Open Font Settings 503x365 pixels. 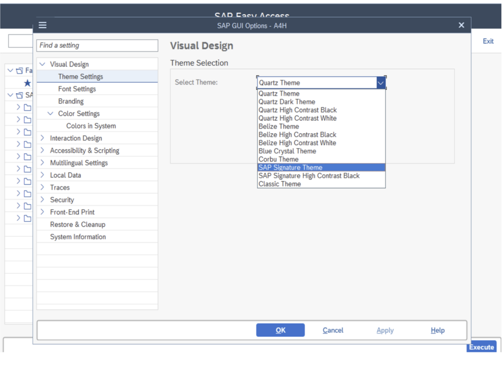(x=77, y=89)
